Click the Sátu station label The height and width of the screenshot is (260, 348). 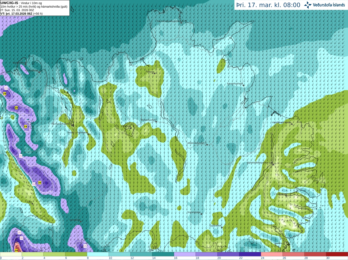pyautogui.click(x=29, y=202)
